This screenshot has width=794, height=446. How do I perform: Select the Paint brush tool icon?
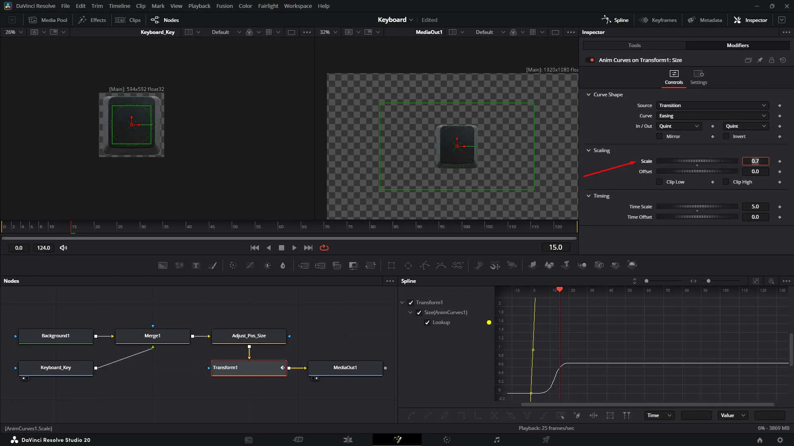(x=213, y=265)
